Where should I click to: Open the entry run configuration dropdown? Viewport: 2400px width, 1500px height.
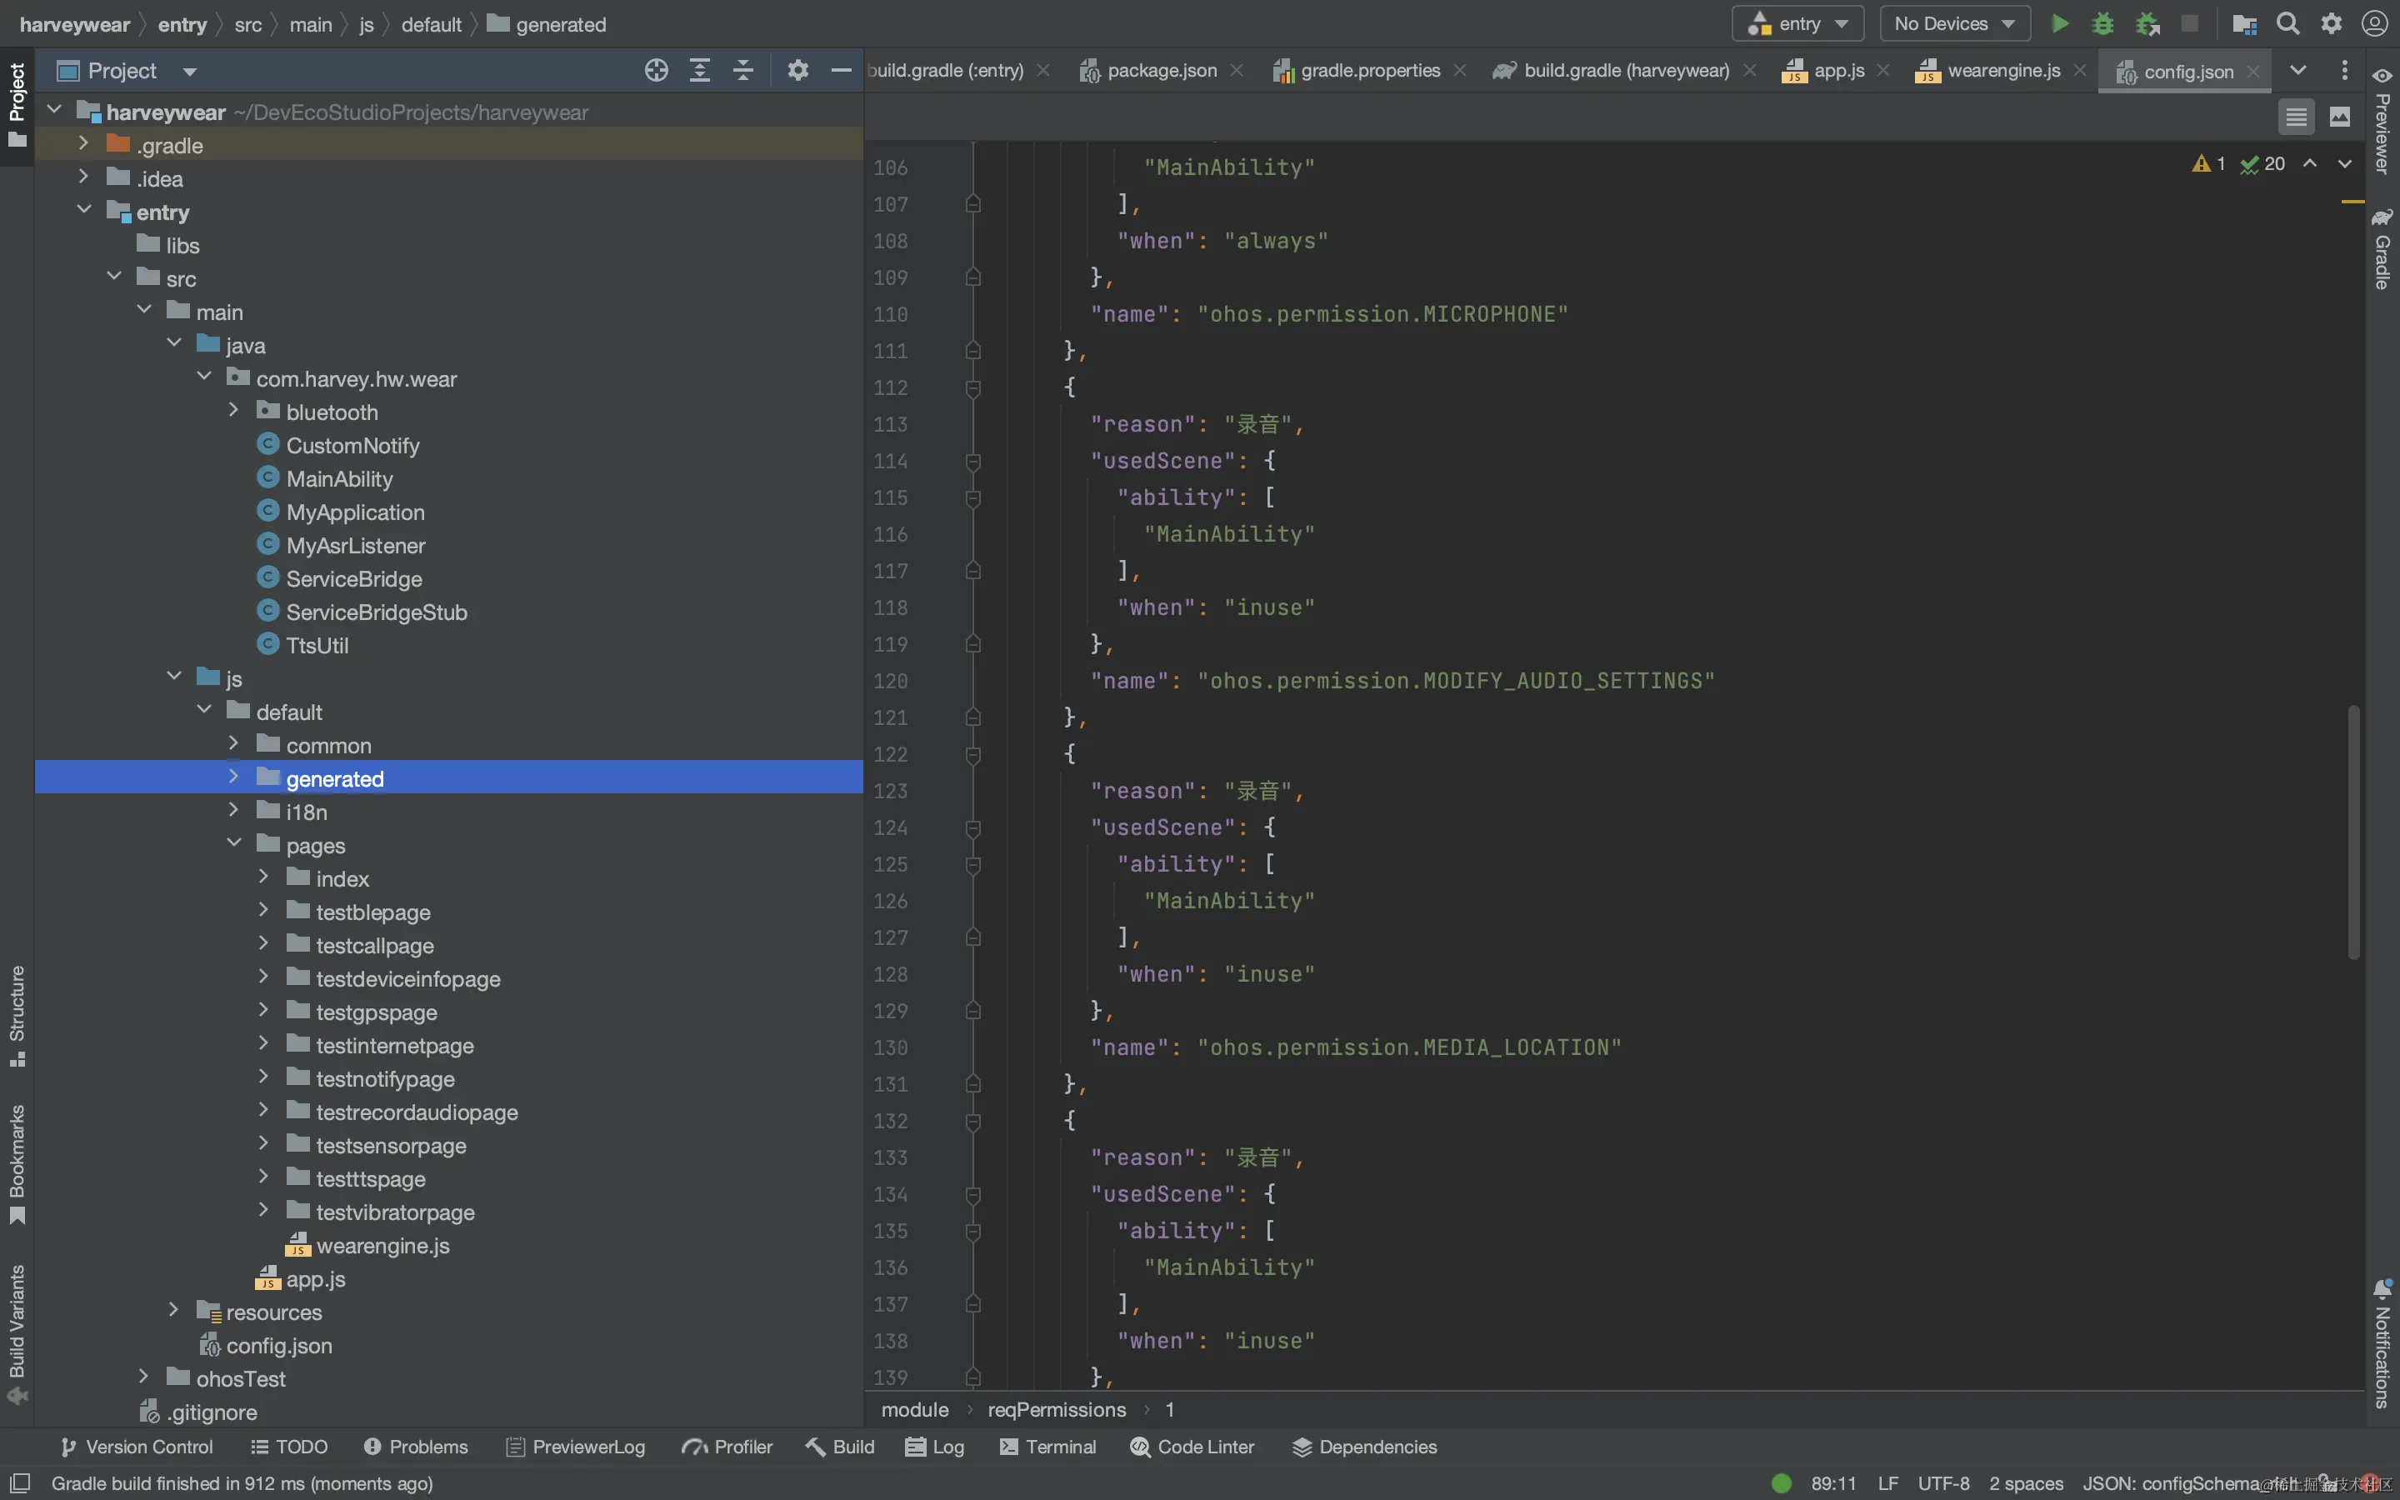pos(1798,24)
